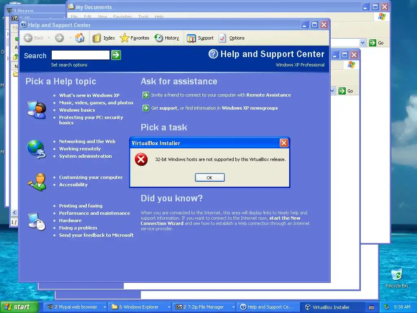Click the on-screen keyboard tray icon

coord(371,307)
